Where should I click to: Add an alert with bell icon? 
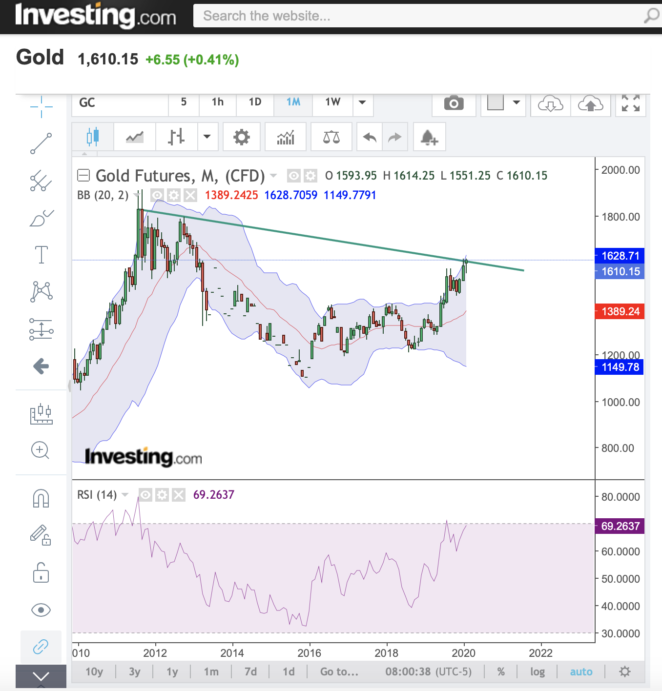(429, 137)
